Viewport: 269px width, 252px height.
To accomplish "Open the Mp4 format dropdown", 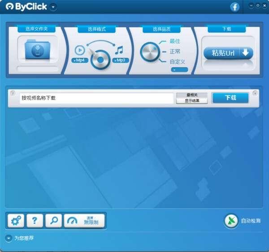I will pos(80,60).
